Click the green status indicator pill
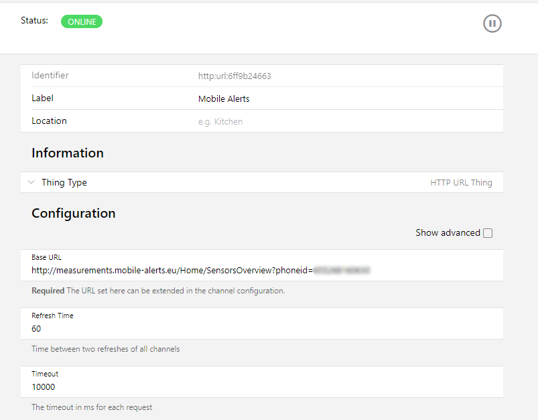Viewport: 538px width, 420px height. click(x=81, y=21)
